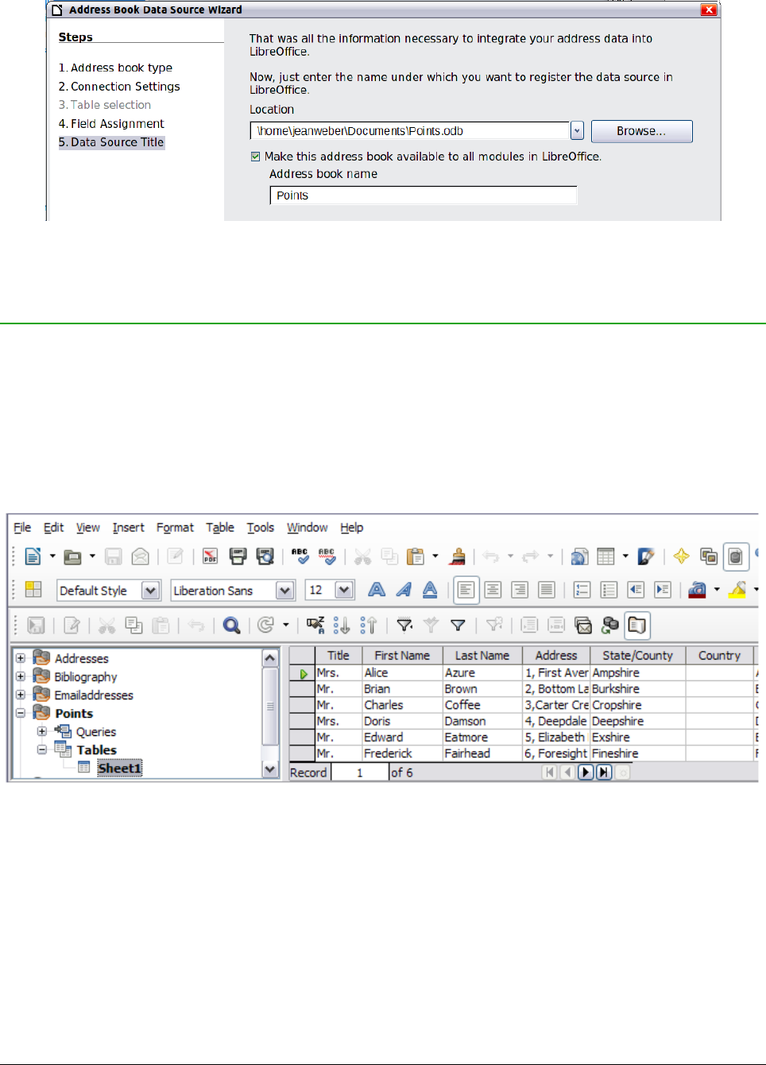Click the Print icon

[x=238, y=556]
